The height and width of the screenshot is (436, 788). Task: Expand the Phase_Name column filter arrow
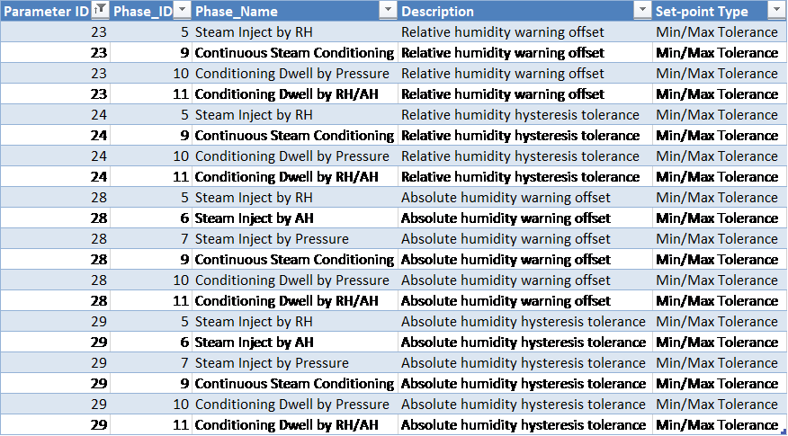388,11
